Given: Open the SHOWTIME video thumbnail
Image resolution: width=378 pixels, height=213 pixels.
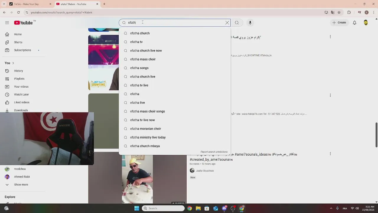Looking at the screenshot, I should 103,62.
